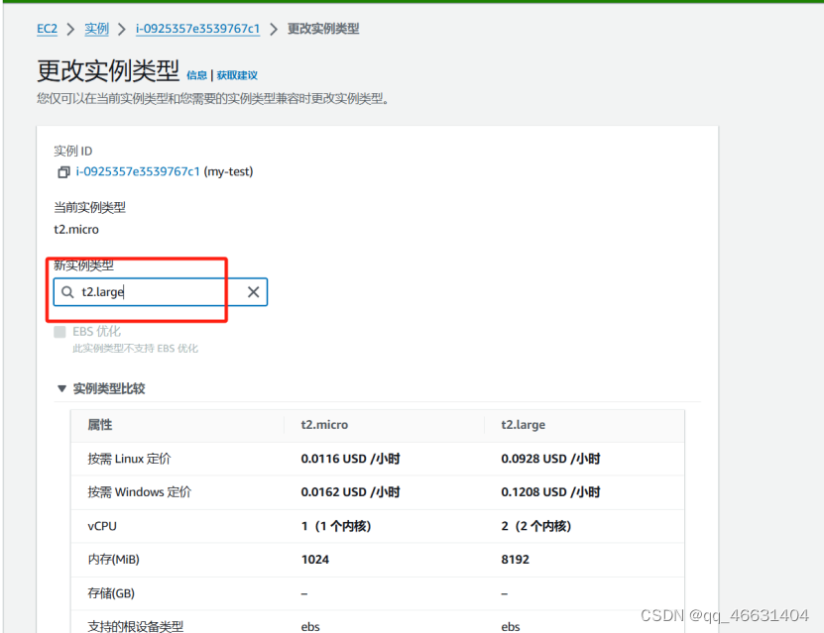Select the vCPU row label
The height and width of the screenshot is (633, 824).
point(102,526)
